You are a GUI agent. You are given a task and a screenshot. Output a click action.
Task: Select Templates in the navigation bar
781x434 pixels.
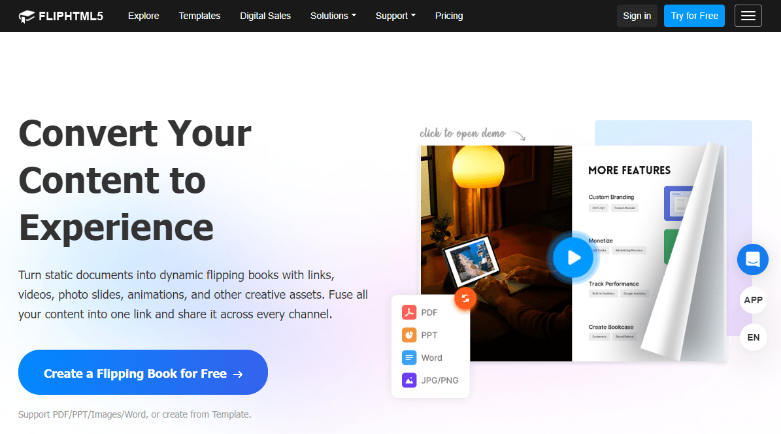(199, 16)
